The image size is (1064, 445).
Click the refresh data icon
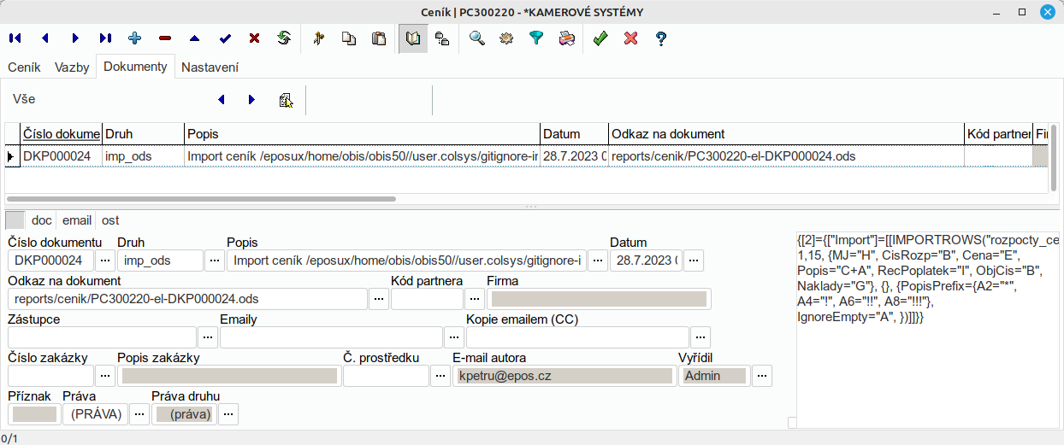click(284, 38)
